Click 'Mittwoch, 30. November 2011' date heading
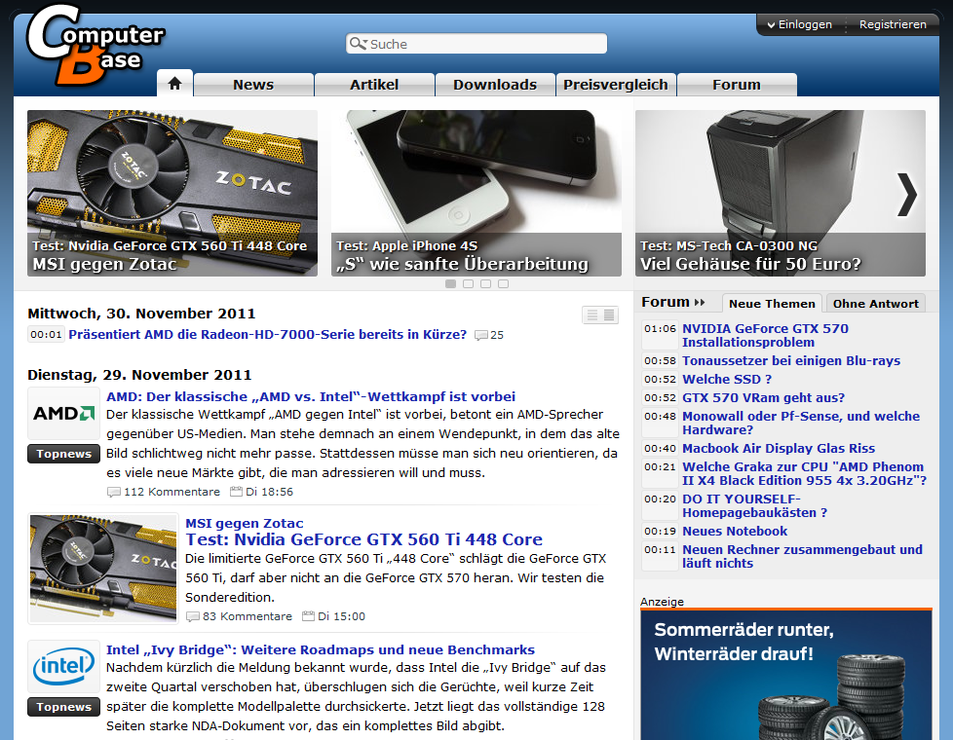 pyautogui.click(x=141, y=314)
